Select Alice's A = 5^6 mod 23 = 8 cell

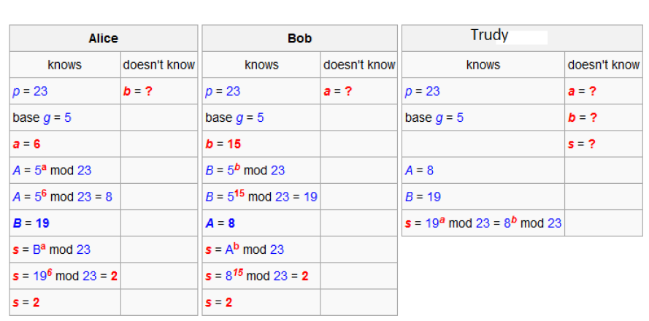(62, 196)
